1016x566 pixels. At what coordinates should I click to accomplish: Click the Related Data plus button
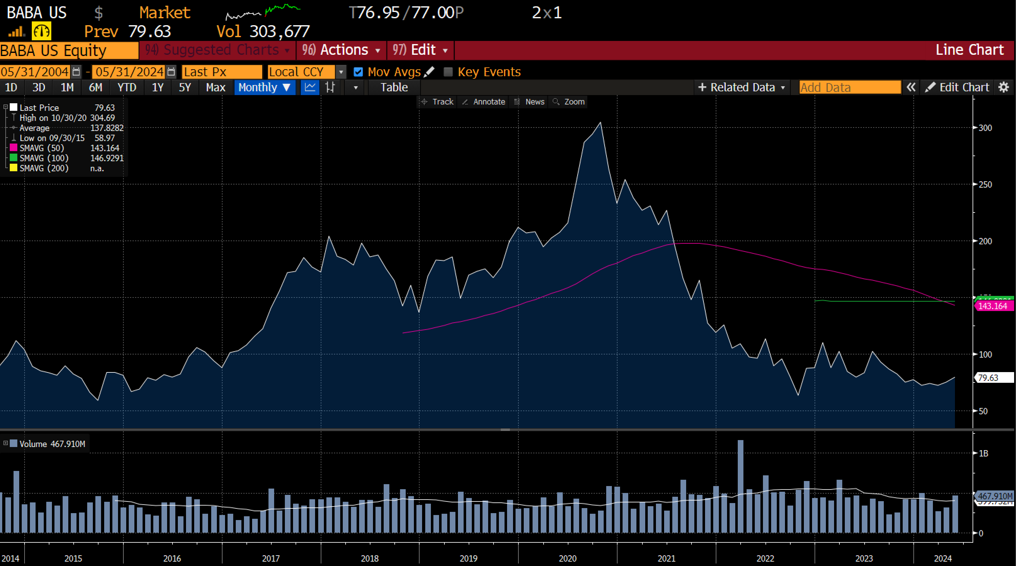coord(742,87)
